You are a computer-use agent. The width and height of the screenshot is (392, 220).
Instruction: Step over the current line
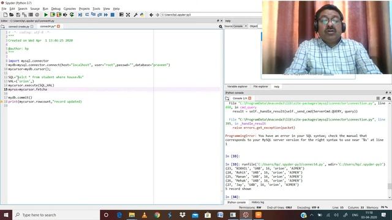[87, 15]
